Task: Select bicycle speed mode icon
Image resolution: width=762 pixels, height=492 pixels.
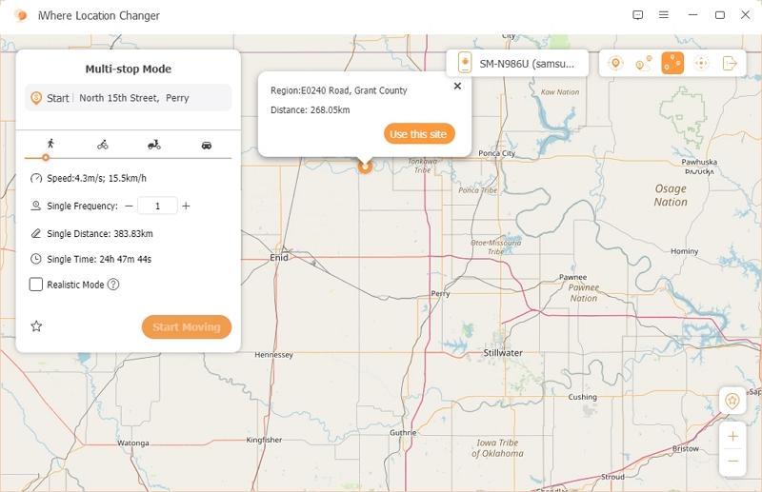Action: click(x=103, y=145)
